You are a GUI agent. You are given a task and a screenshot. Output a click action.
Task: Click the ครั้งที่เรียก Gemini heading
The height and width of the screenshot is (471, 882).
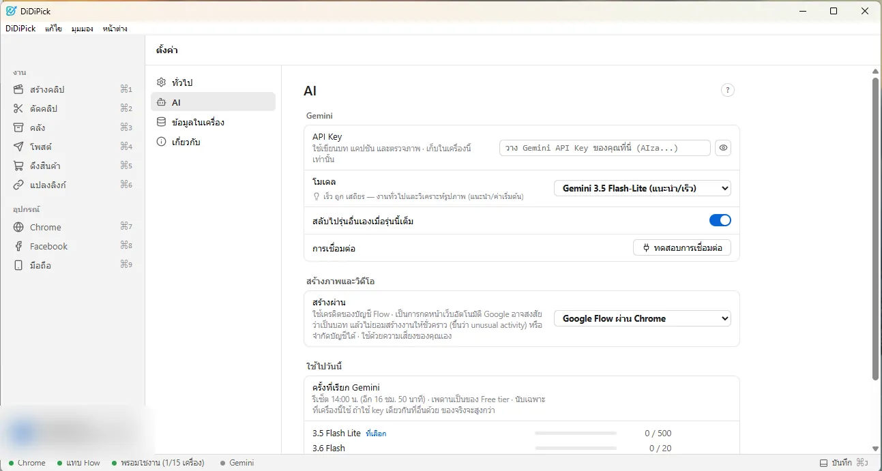tap(346, 388)
